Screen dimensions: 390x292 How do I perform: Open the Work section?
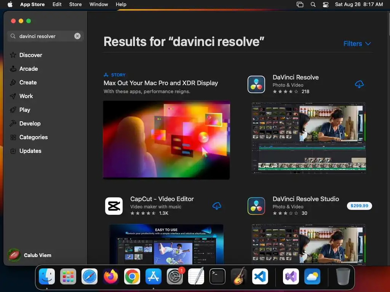pyautogui.click(x=21, y=96)
